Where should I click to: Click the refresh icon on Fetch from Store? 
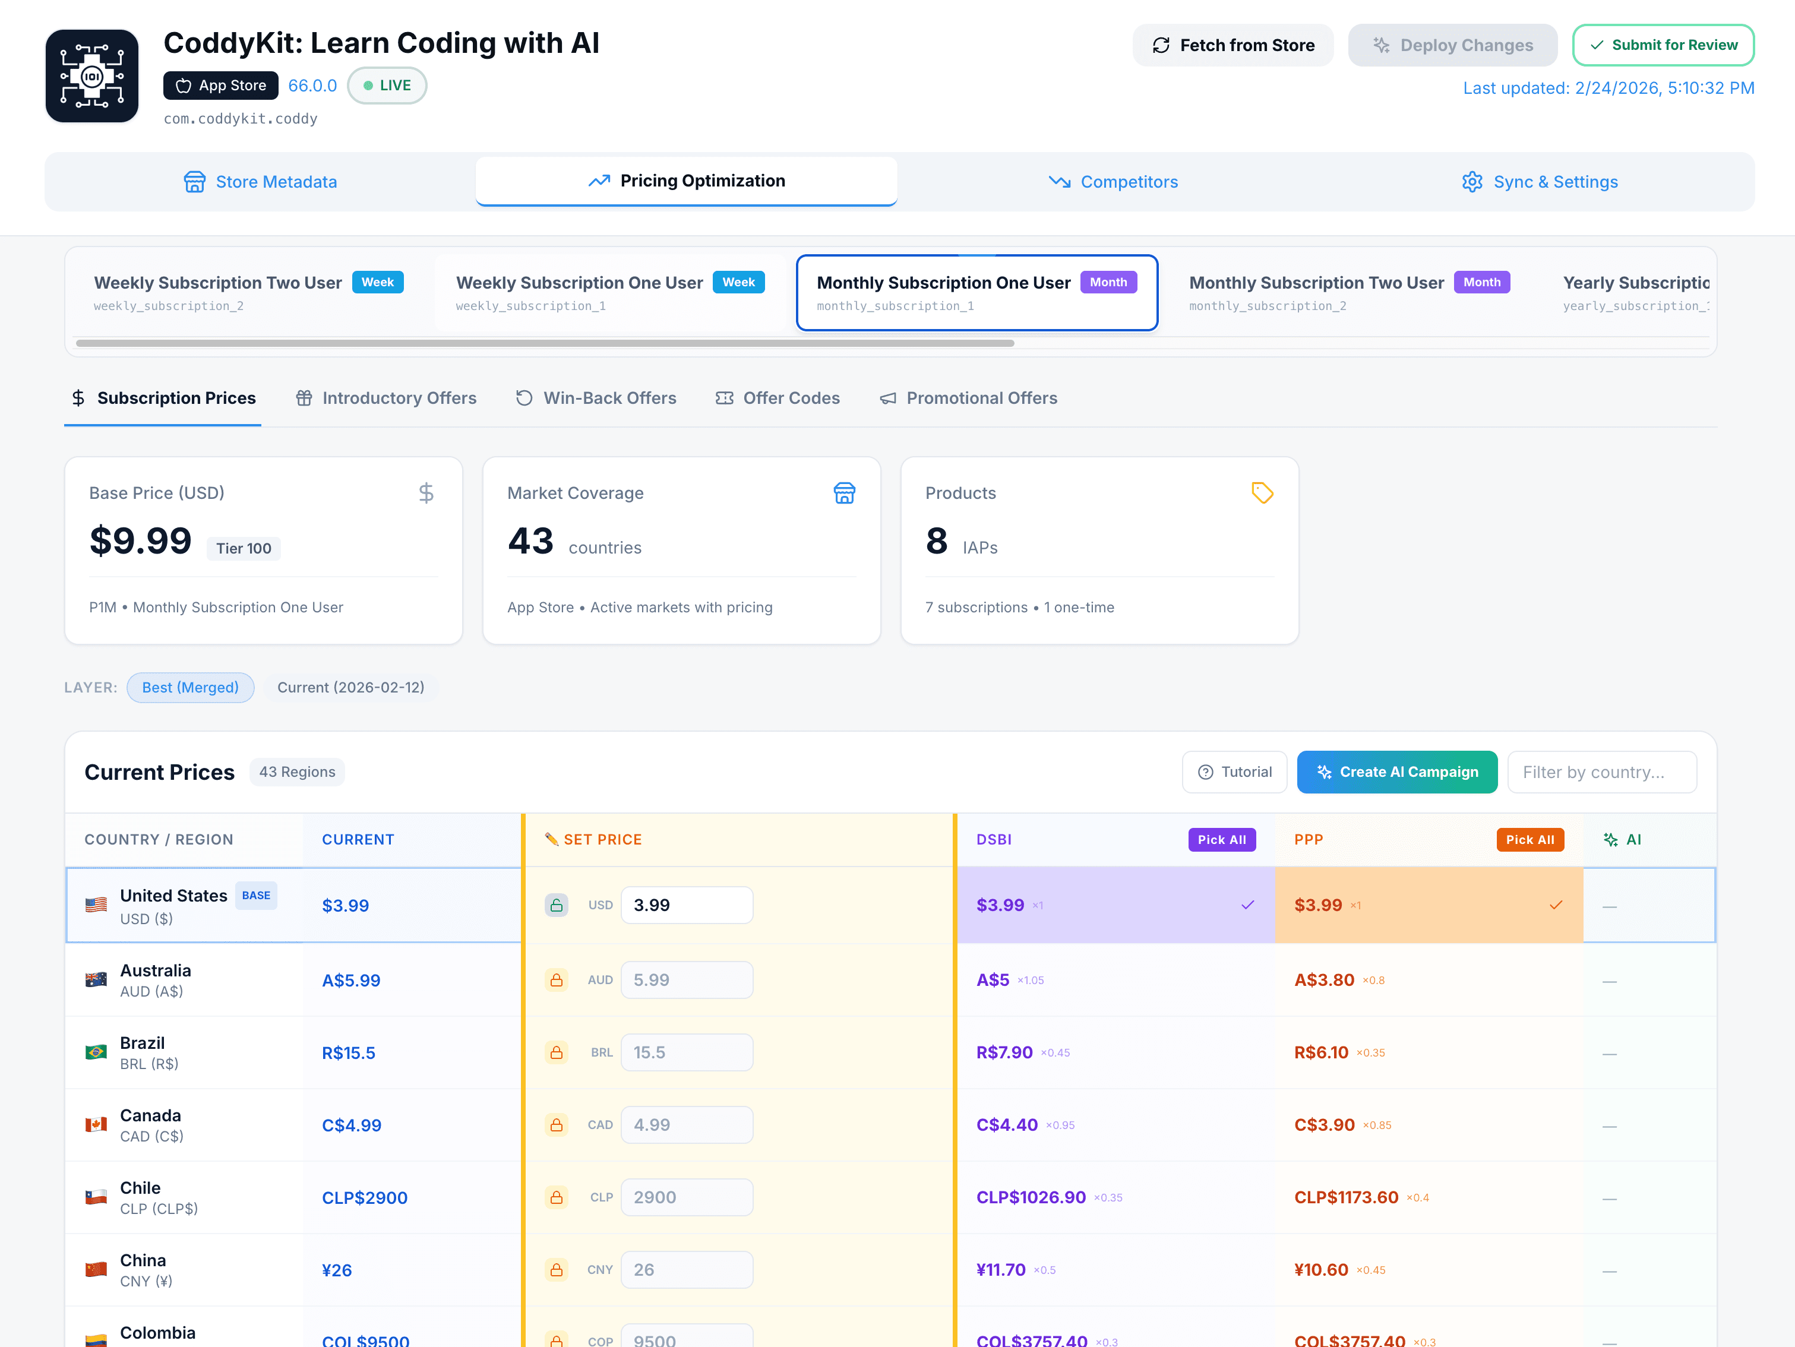tap(1161, 46)
